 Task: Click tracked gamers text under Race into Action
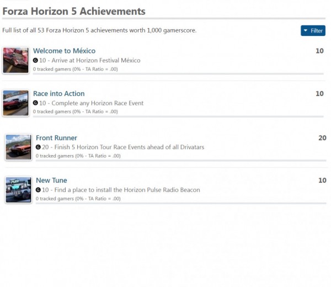(x=75, y=111)
